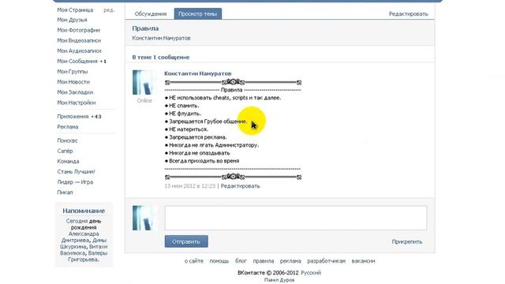
Task: Launch the Команда app
Action: tap(68, 161)
